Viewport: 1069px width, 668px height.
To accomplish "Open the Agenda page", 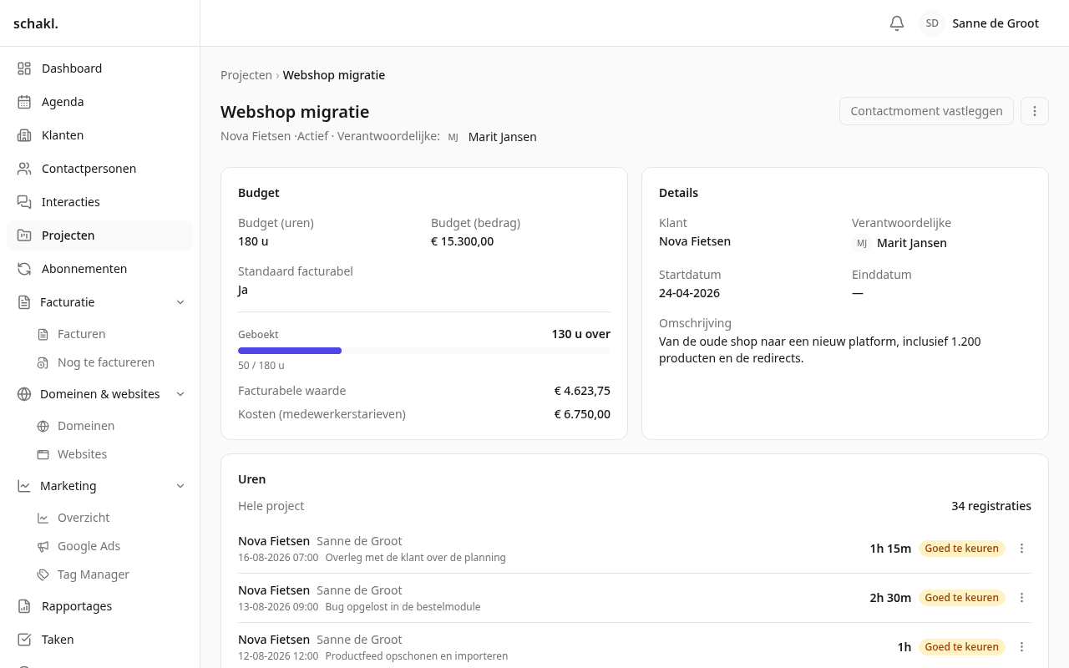I will tap(99, 102).
